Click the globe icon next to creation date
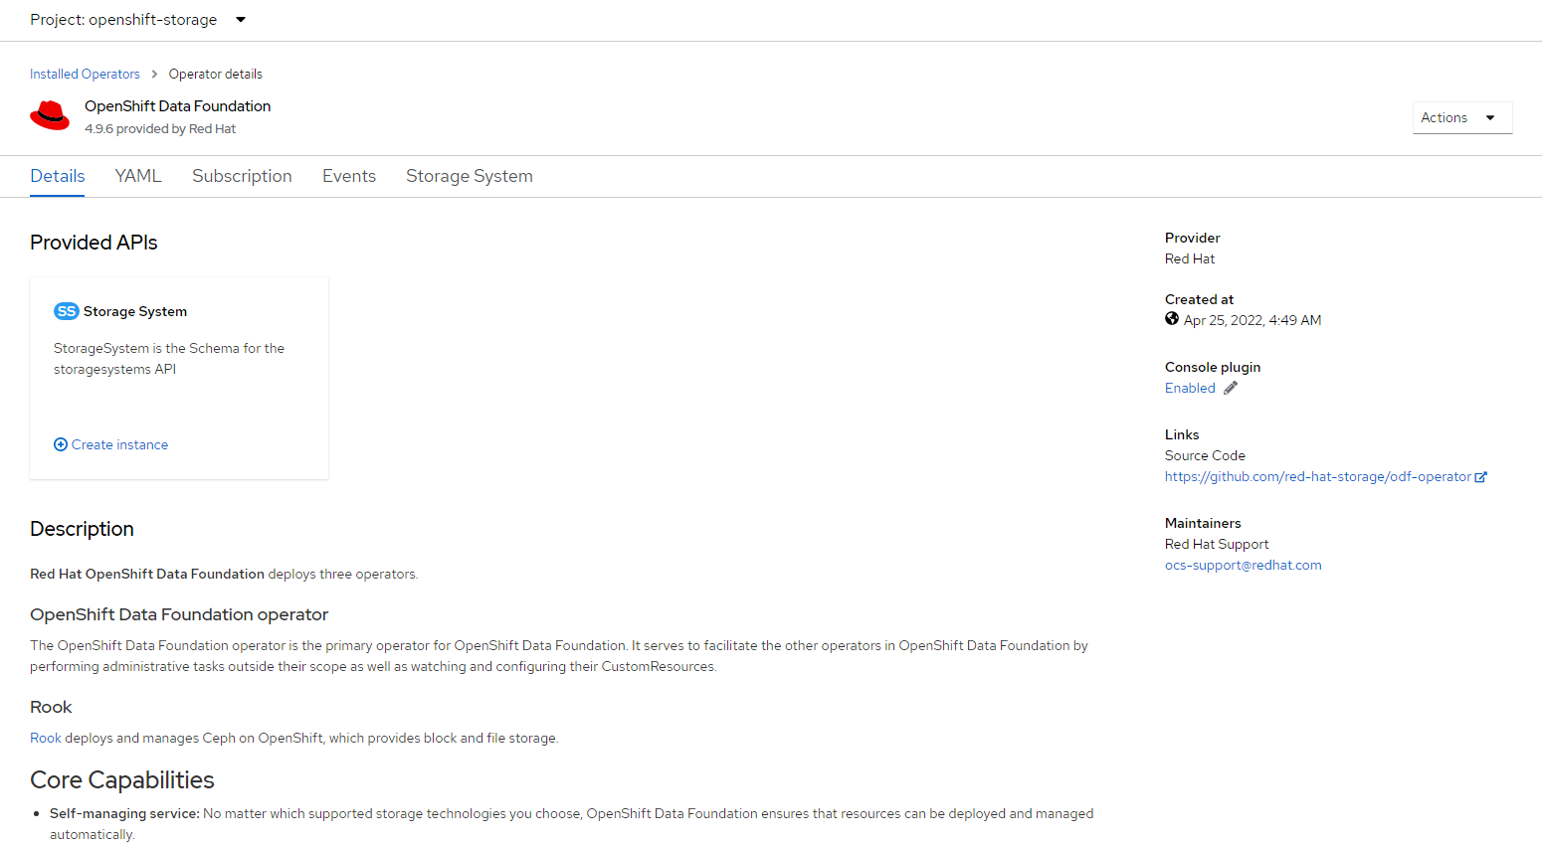 click(1172, 319)
